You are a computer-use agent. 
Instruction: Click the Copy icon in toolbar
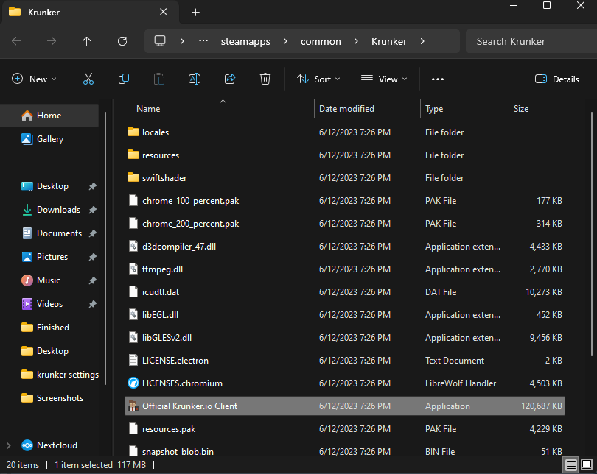124,79
